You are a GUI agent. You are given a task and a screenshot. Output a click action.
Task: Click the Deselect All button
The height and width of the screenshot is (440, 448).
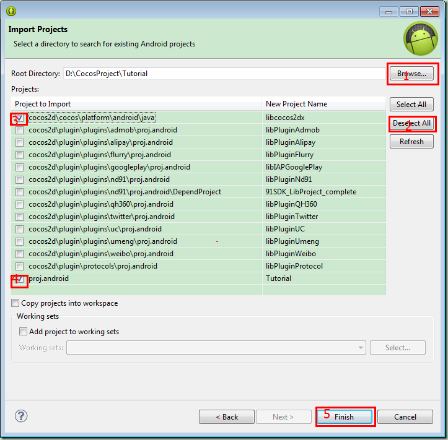coord(411,123)
